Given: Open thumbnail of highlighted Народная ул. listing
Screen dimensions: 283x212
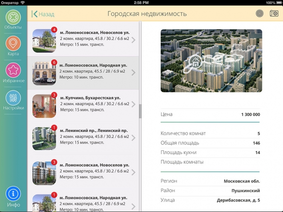Looking at the screenshot, I should point(44,73).
